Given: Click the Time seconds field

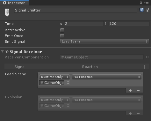Looking at the screenshot, I should (x=84, y=24).
